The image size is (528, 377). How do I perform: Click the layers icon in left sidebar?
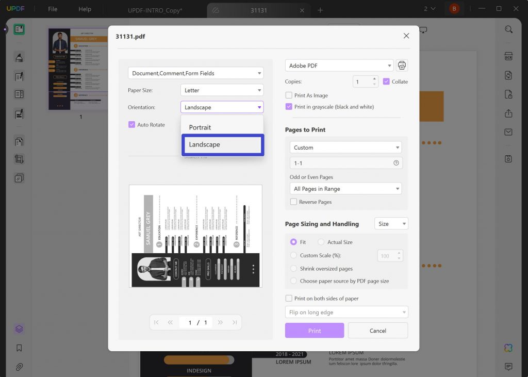coord(19,329)
